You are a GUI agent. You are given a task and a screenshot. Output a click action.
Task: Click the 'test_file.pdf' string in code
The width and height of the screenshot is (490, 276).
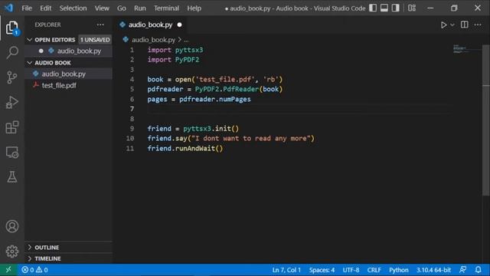point(226,80)
